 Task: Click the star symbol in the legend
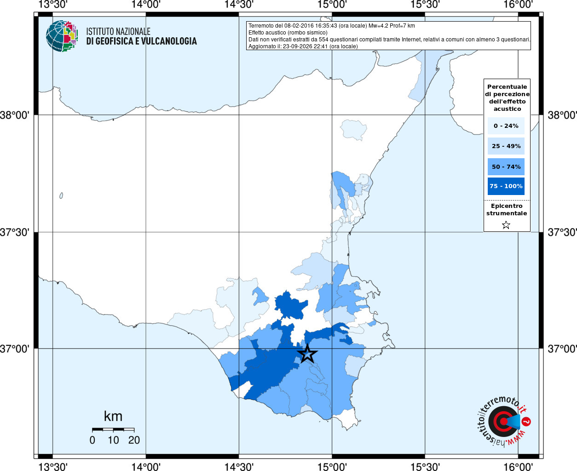[x=506, y=225]
